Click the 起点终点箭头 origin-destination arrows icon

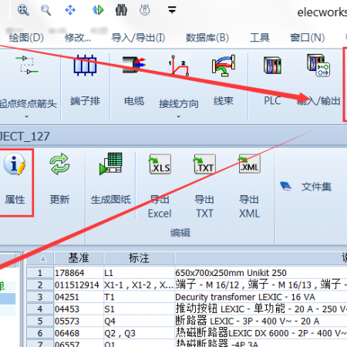[27, 65]
